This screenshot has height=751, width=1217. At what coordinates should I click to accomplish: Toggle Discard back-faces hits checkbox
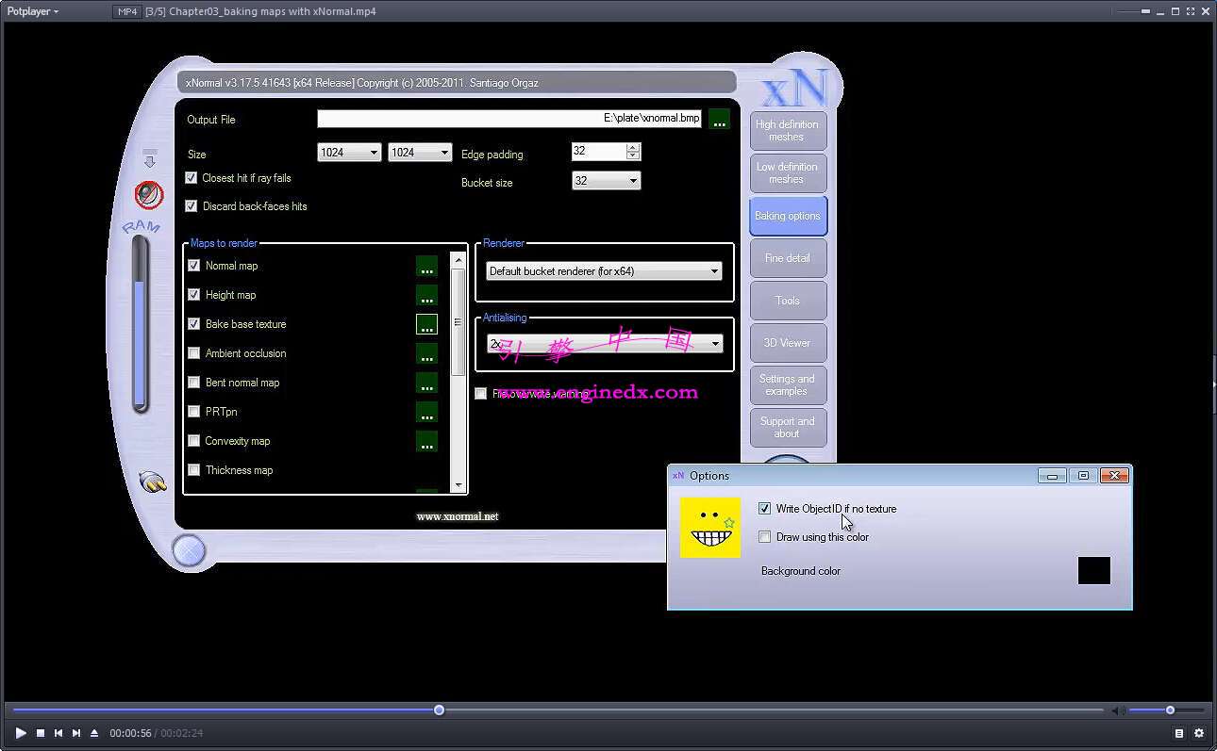pos(192,206)
